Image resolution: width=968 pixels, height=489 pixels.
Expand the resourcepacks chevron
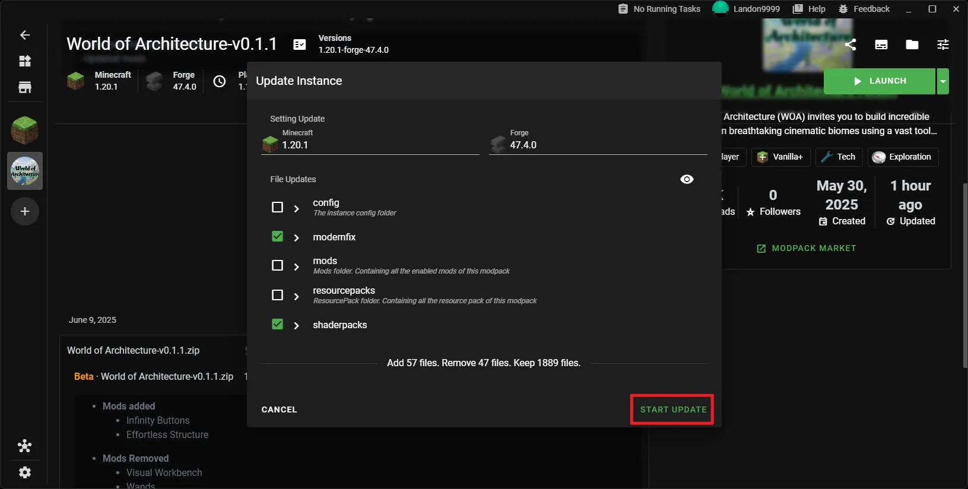point(296,296)
